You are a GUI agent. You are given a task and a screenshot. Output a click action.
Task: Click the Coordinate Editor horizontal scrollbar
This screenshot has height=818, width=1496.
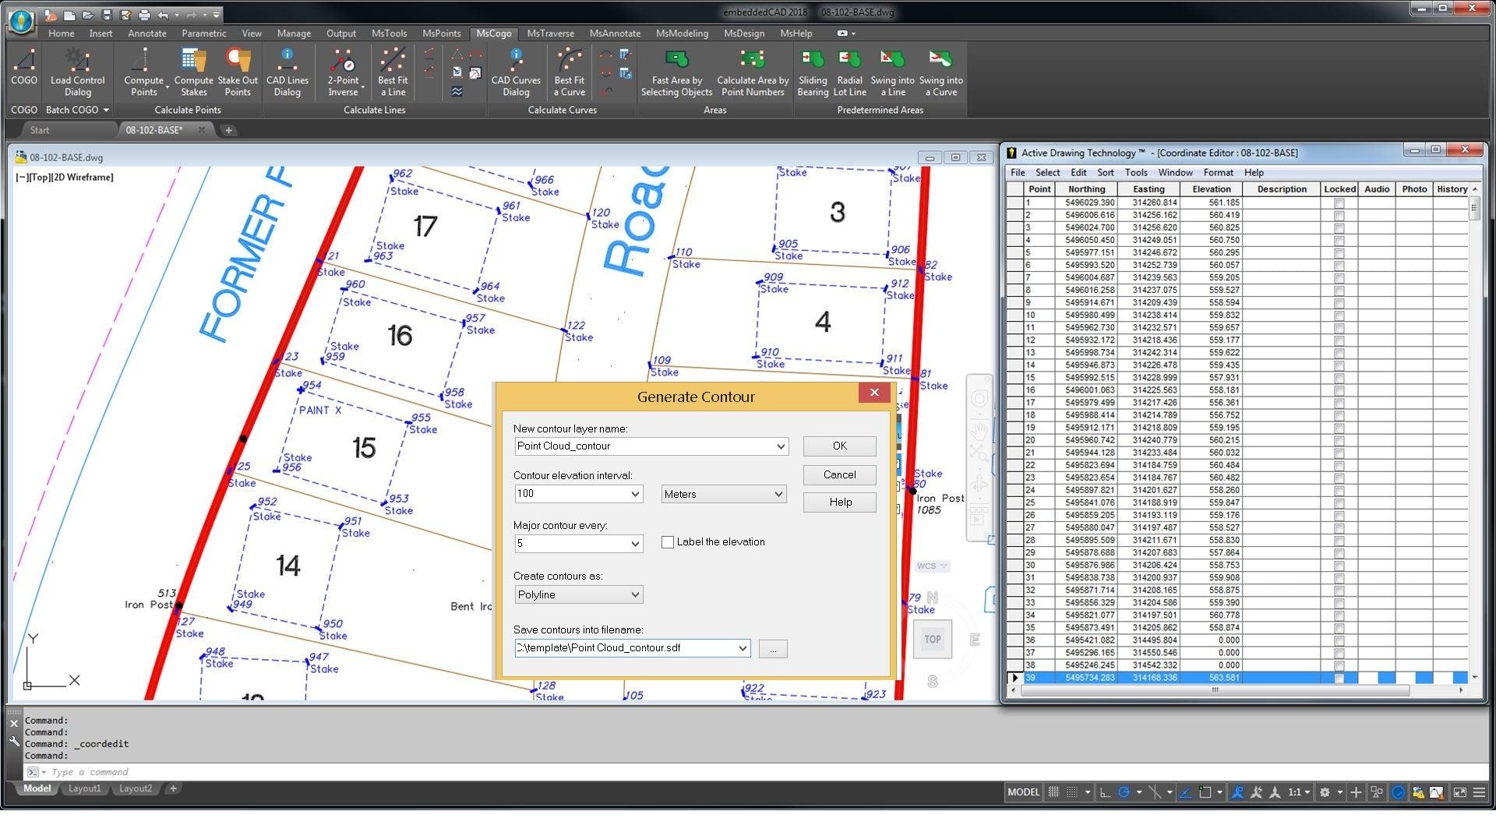click(1215, 690)
